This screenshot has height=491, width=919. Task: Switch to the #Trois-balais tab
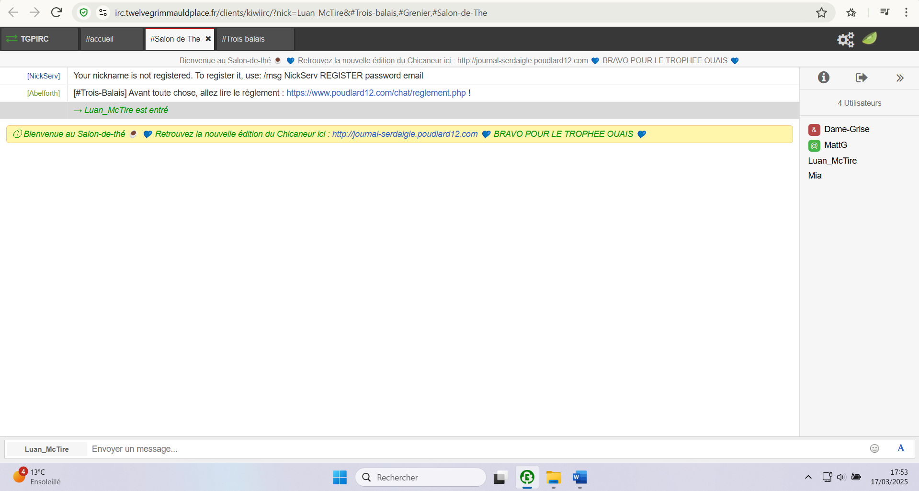coord(243,39)
